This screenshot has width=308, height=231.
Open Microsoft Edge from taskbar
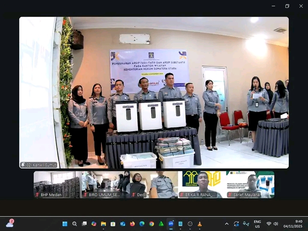(142, 224)
